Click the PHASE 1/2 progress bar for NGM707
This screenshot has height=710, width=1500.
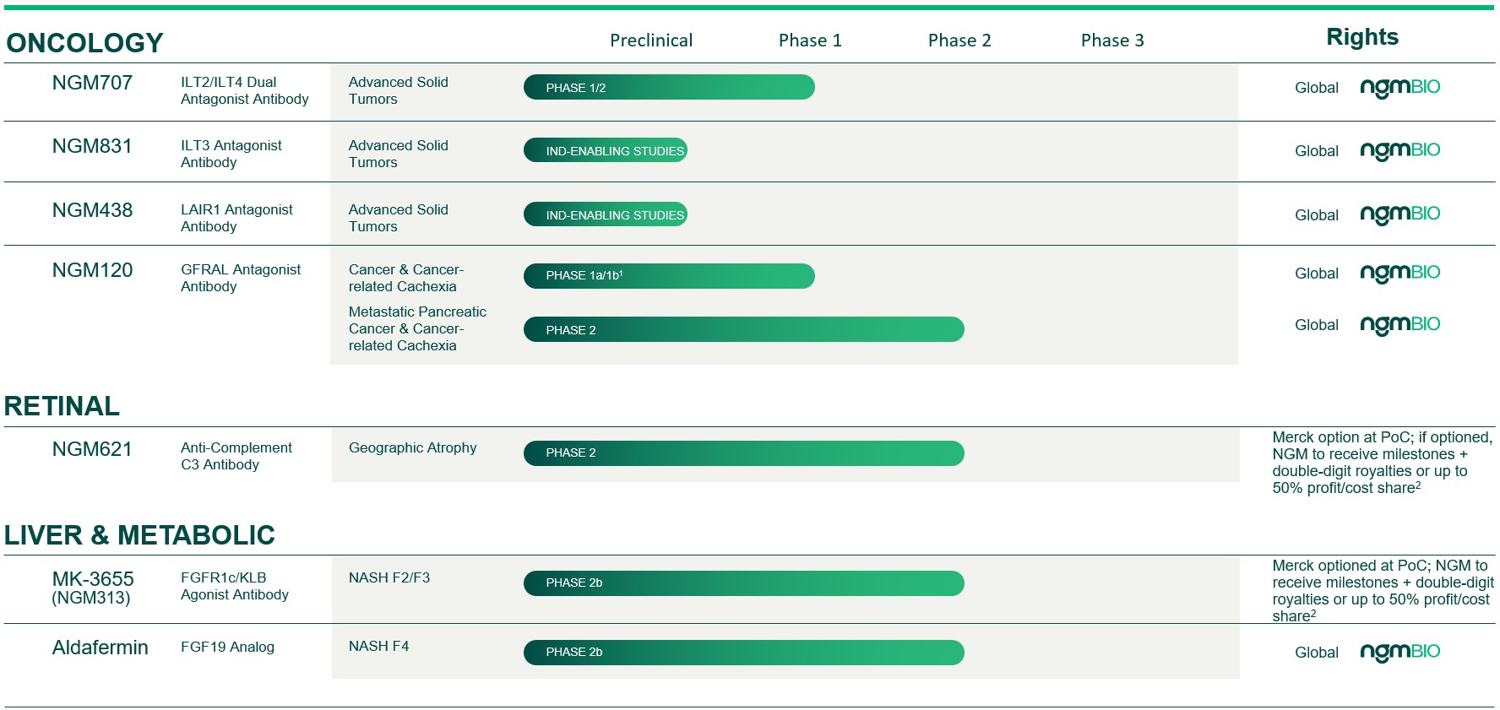(668, 88)
